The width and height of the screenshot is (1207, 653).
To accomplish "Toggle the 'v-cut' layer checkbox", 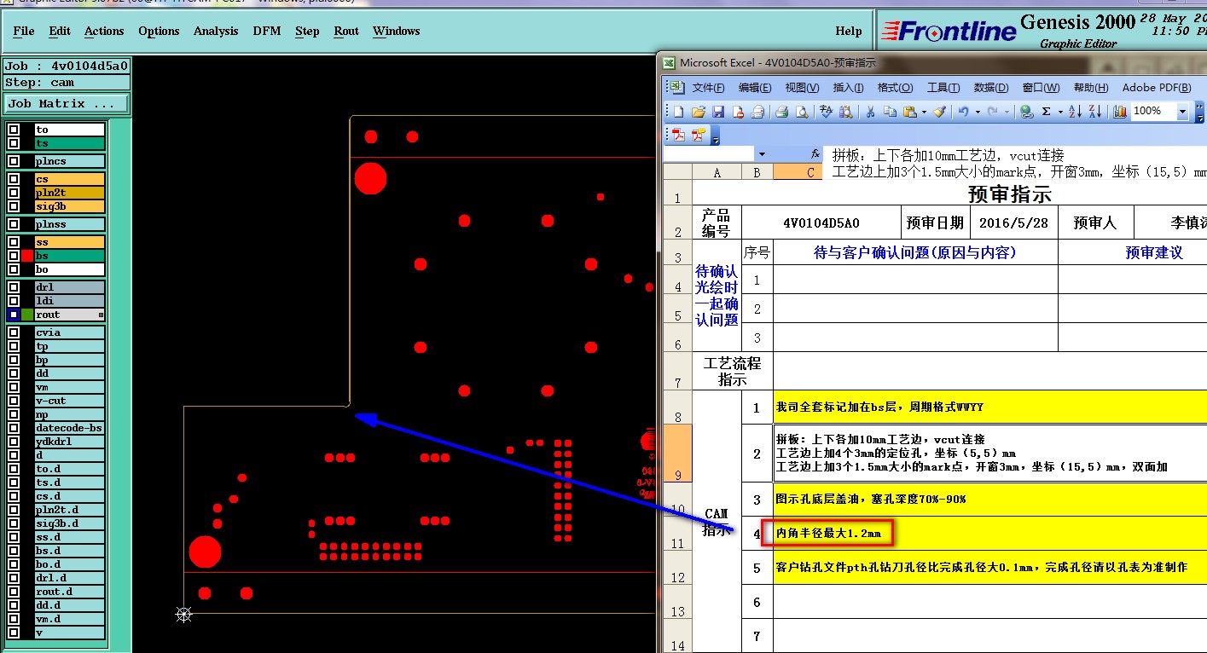I will [x=14, y=401].
